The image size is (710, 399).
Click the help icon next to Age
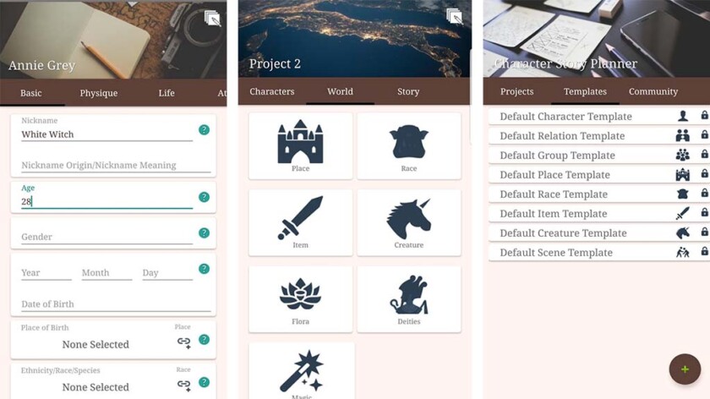[205, 197]
